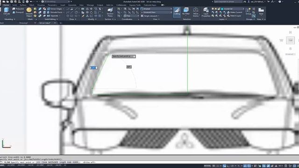Open the Insert ribbon tab
The image size is (299, 168).
point(63,5)
